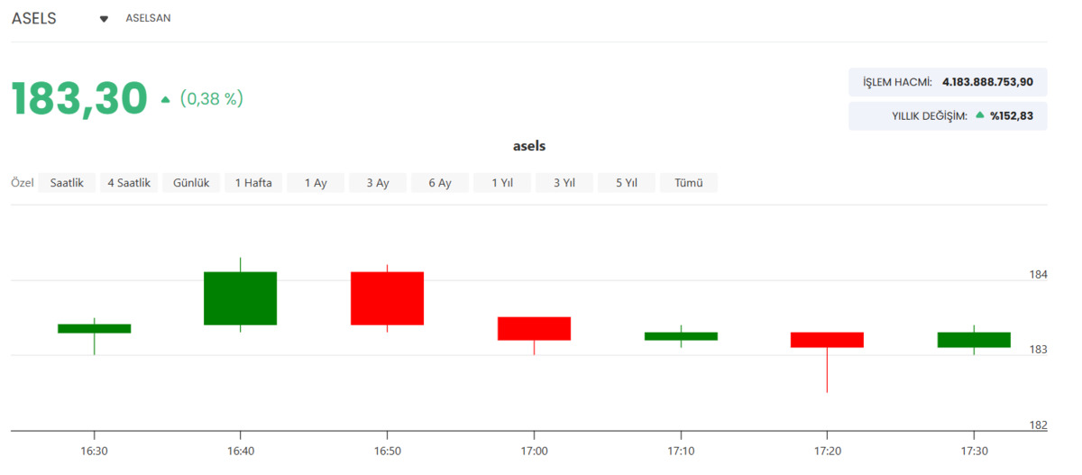Click the İşlem Hacmi volume box

(x=948, y=82)
